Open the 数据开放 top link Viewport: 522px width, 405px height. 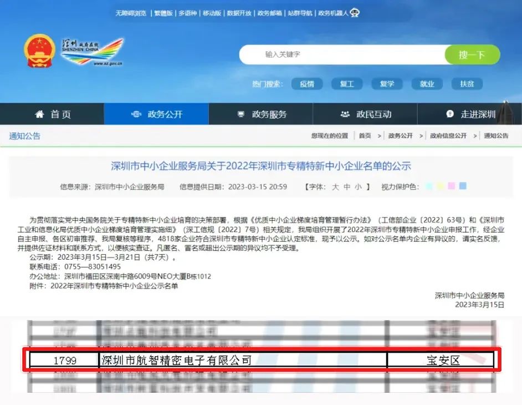tap(239, 13)
